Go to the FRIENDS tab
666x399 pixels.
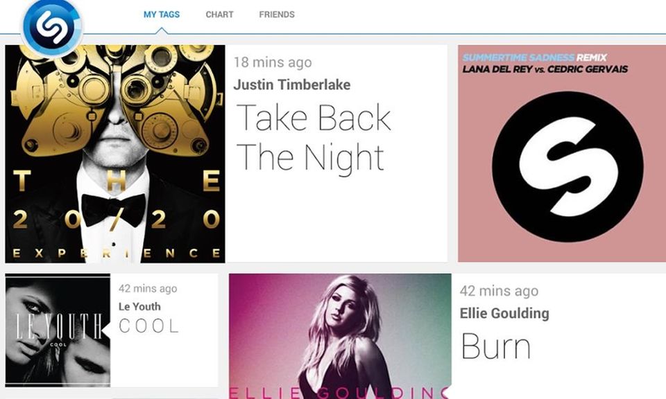[277, 15]
